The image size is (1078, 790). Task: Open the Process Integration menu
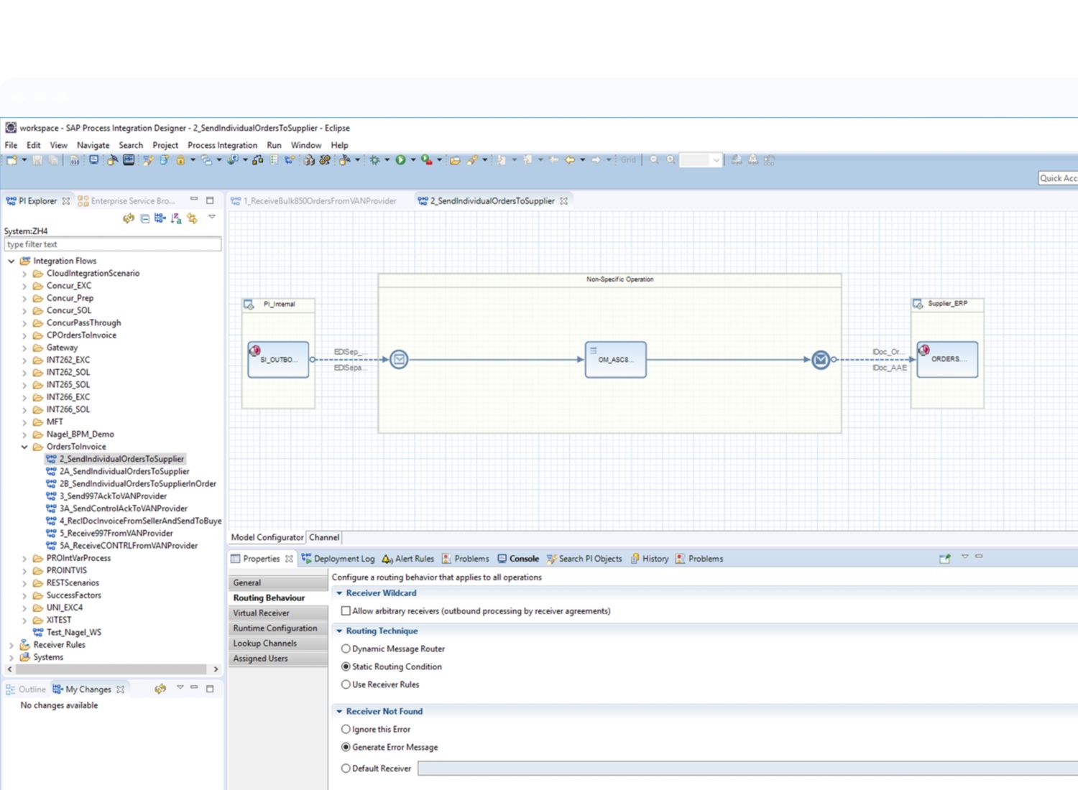pos(222,145)
